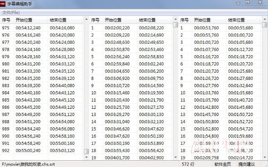Select start time 00:02:00,220
Image resolution: width=268 pixels, height=167 pixels.
pos(117,28)
